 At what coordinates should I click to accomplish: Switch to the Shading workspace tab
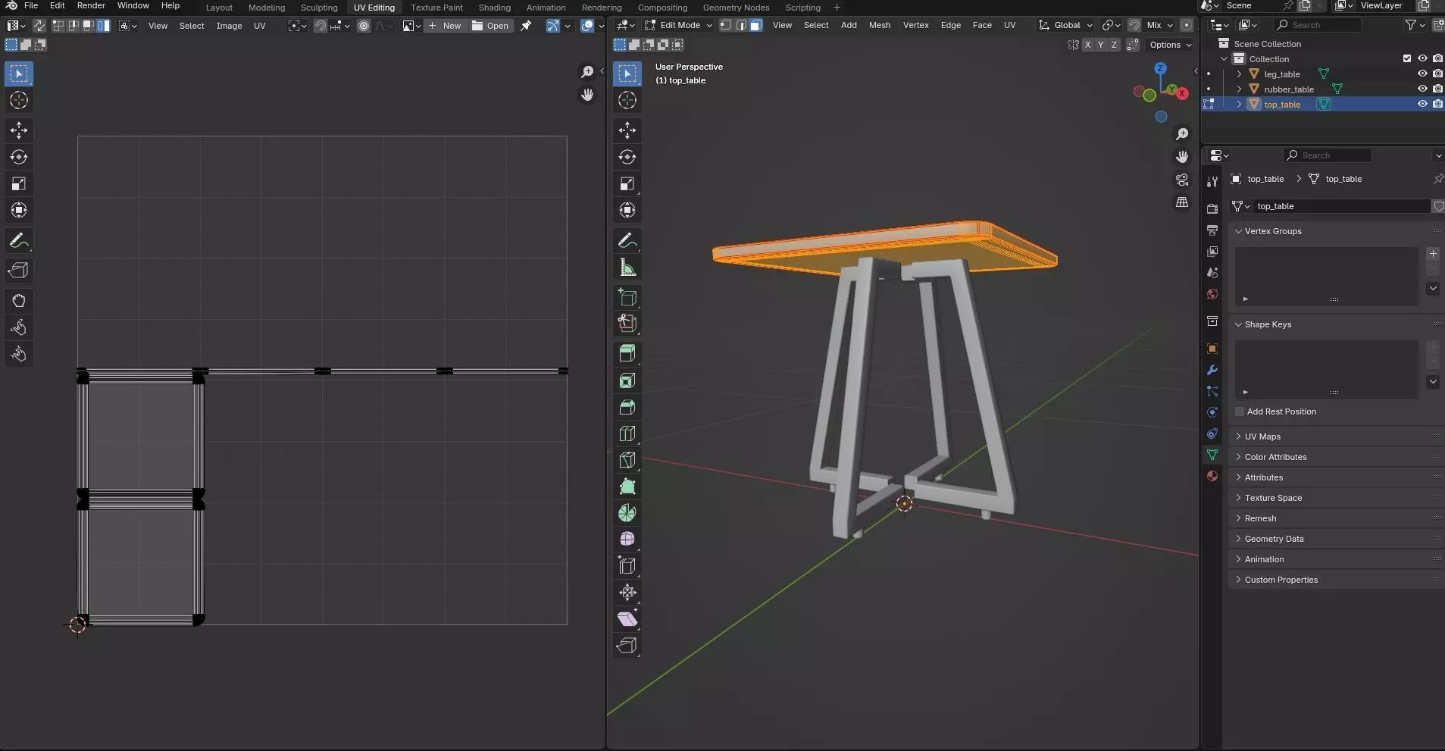494,8
